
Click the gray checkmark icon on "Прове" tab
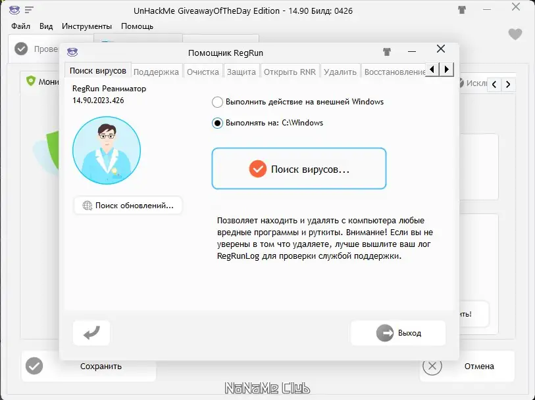21,49
